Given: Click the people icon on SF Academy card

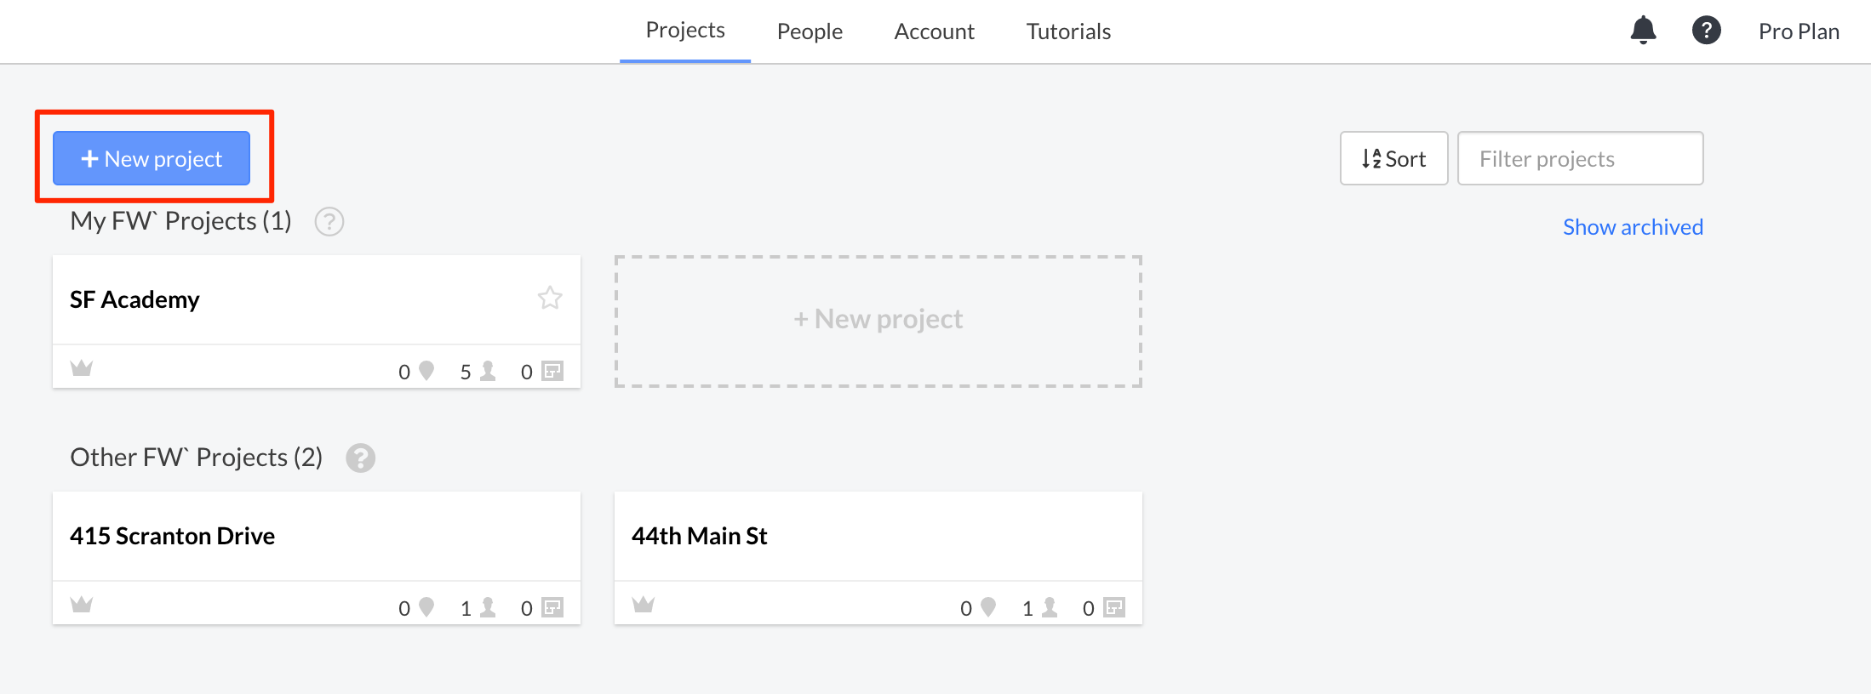Looking at the screenshot, I should (488, 371).
